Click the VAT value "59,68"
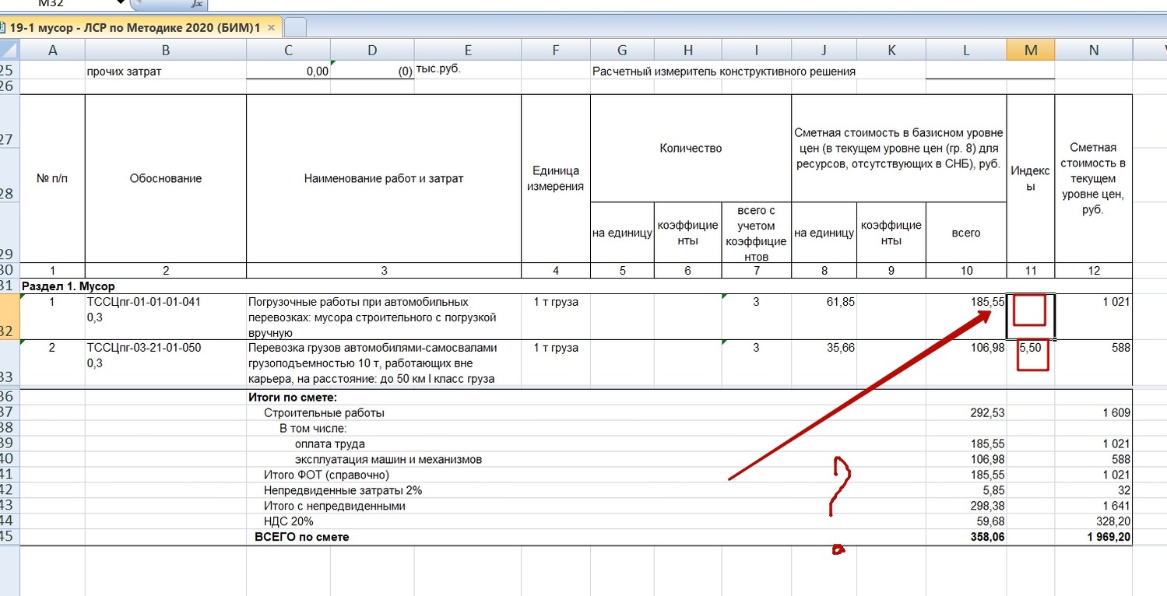Screen dimensions: 1167x596 [990, 521]
